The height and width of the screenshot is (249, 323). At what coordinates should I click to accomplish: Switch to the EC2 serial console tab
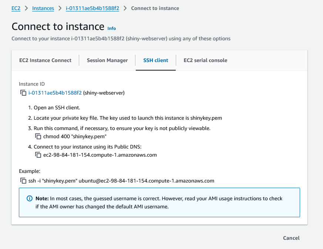point(205,60)
